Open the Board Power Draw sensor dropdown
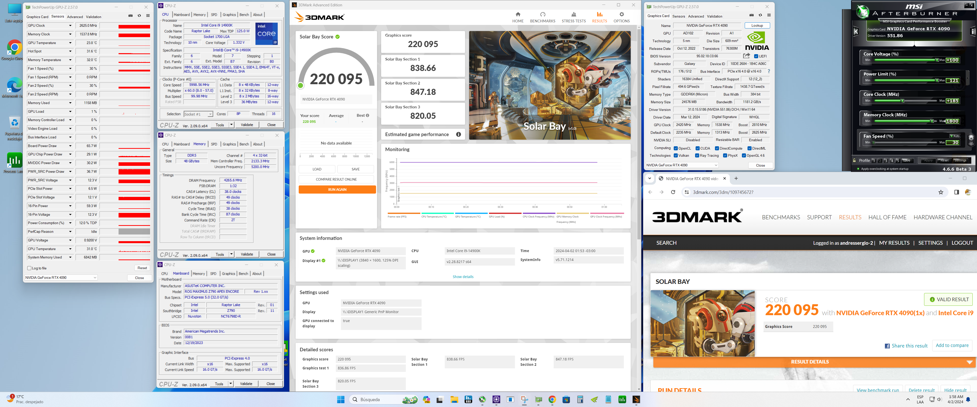 tap(70, 146)
